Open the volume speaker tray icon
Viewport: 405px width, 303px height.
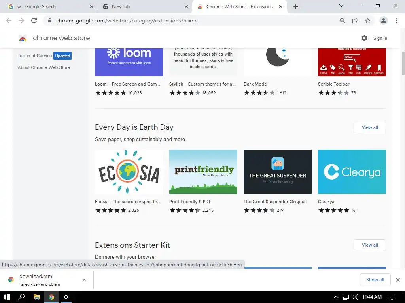355,297
